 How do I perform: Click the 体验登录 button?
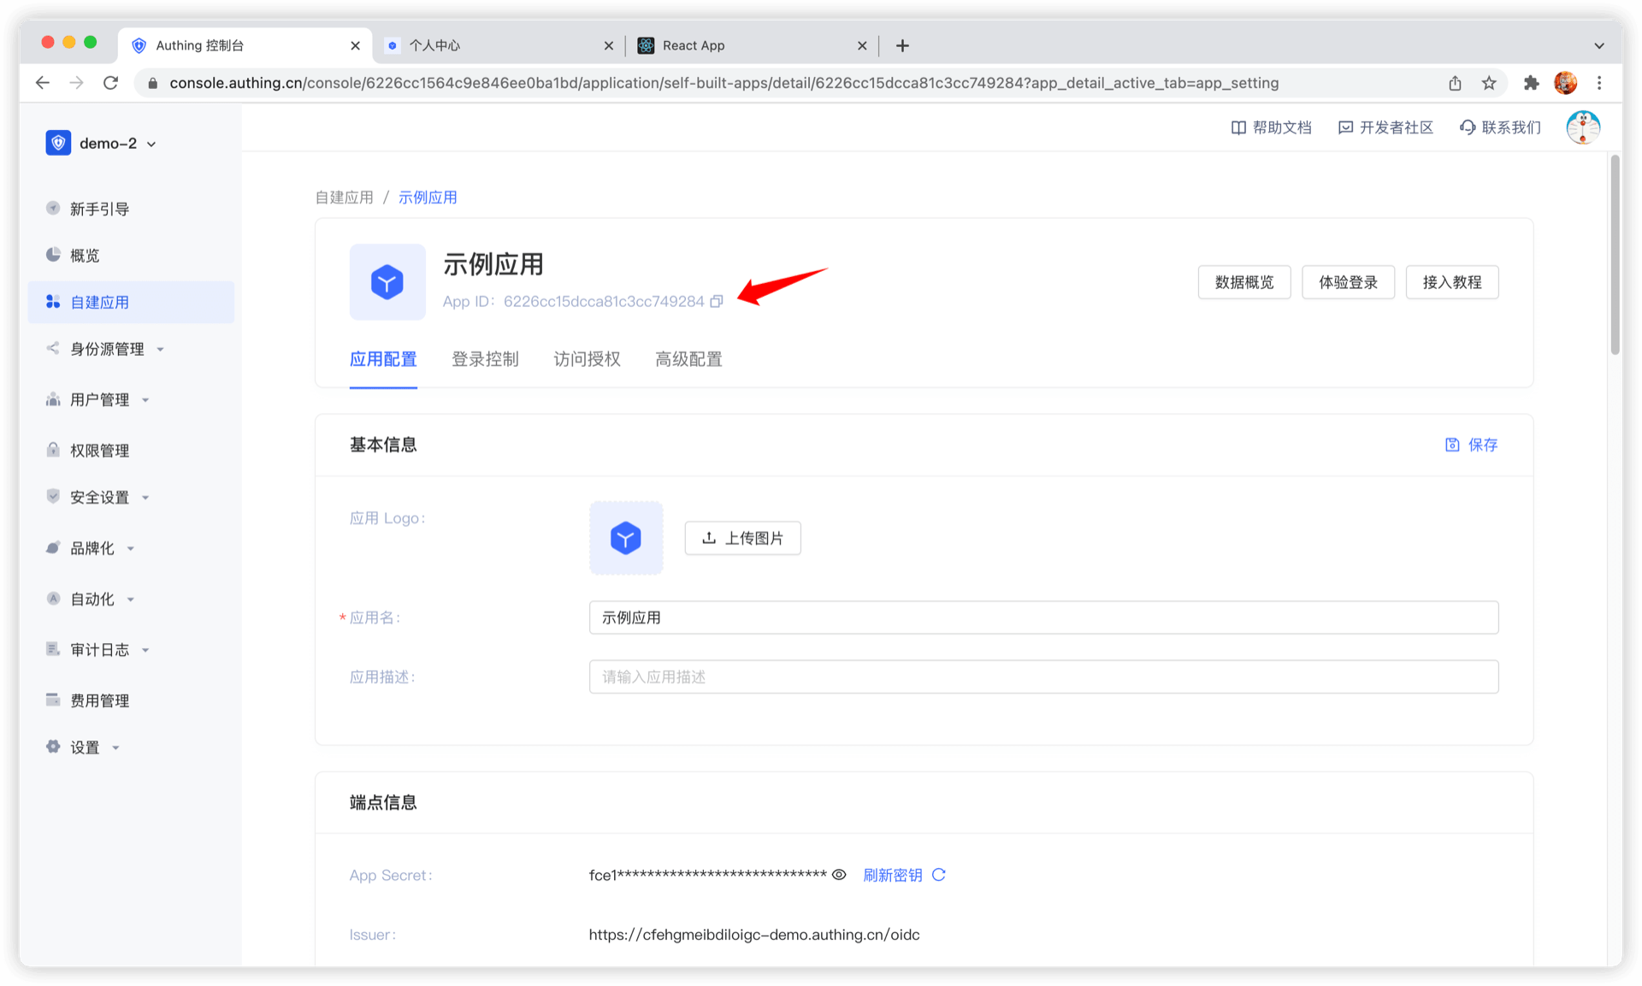click(x=1348, y=282)
